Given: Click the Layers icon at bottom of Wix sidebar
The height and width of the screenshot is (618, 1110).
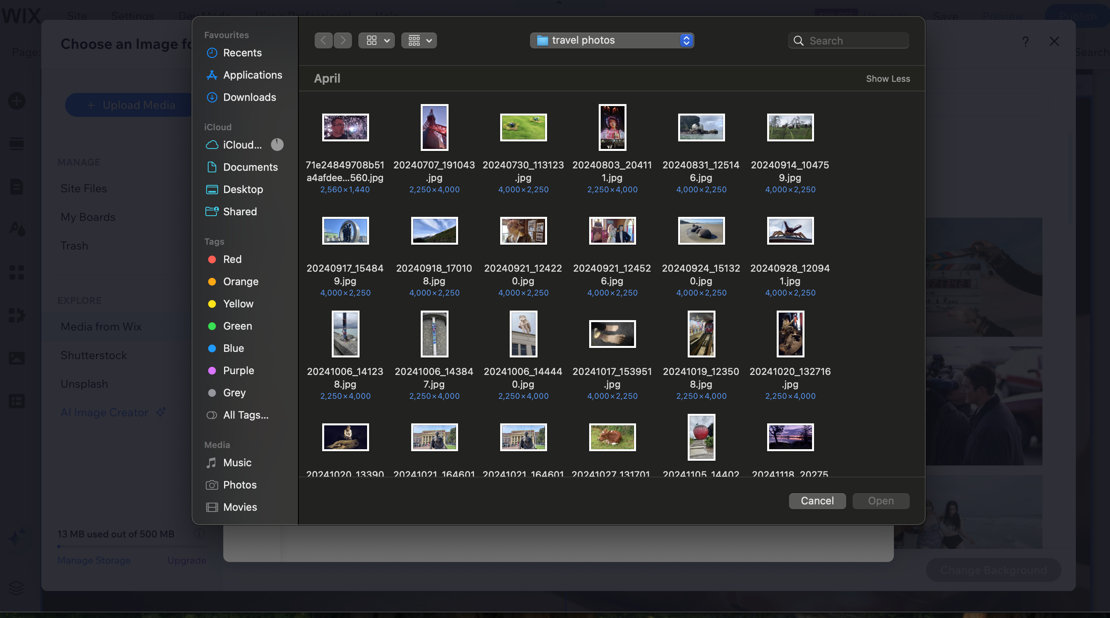Looking at the screenshot, I should tap(16, 588).
